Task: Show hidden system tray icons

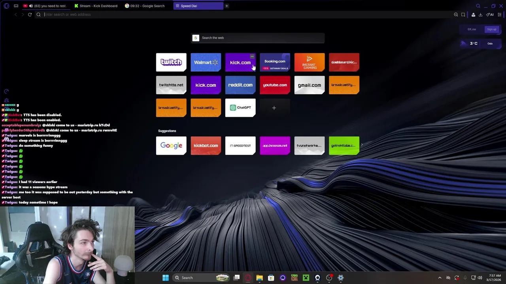Action: pos(440,278)
